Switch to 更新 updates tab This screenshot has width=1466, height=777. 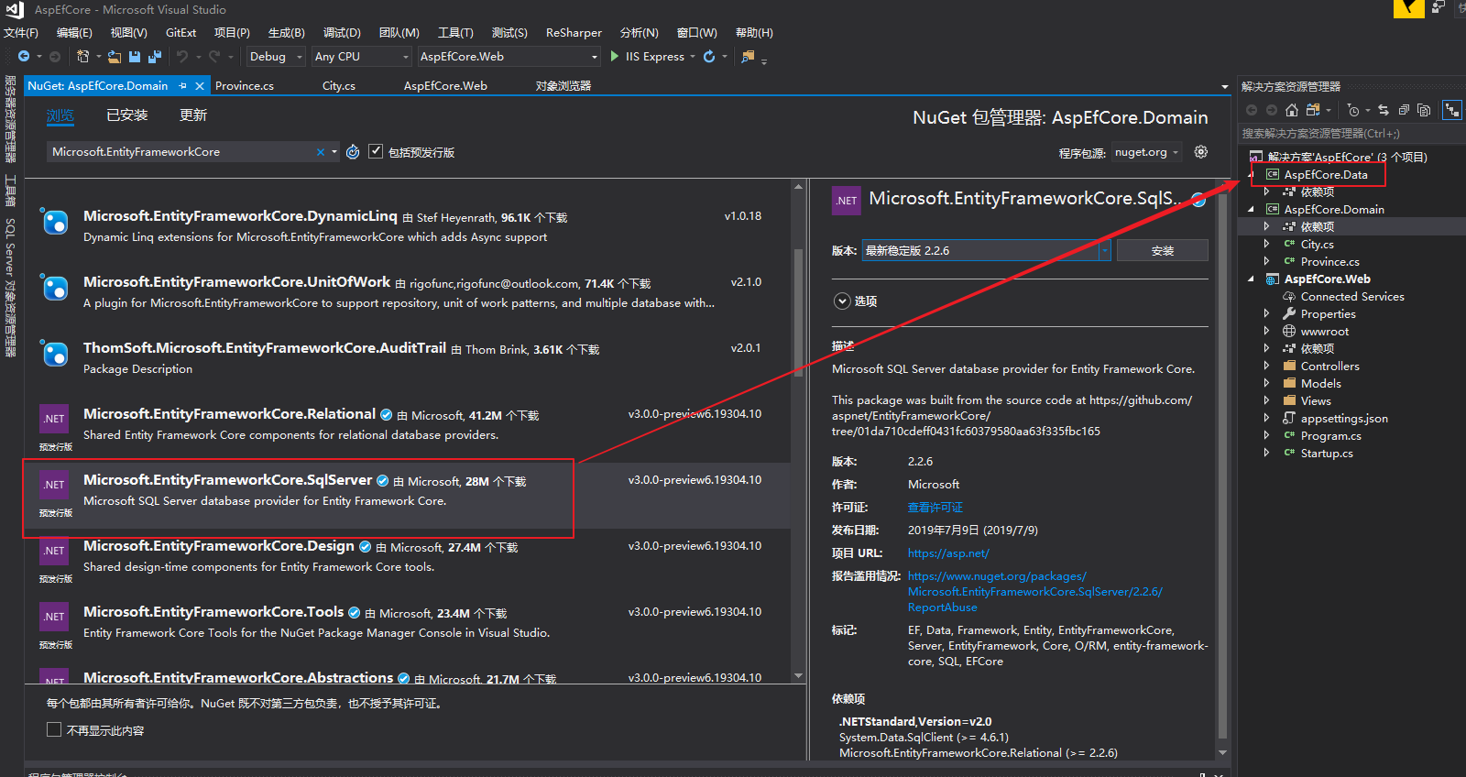pos(193,115)
